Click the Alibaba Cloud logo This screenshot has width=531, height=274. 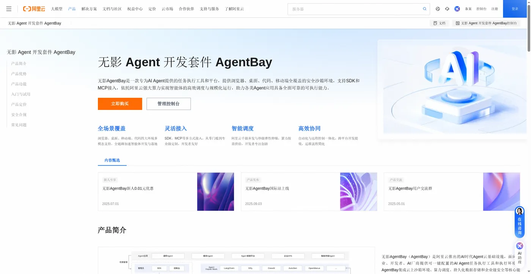(34, 9)
